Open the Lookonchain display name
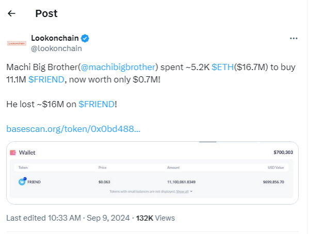This screenshot has height=234, width=323. pyautogui.click(x=55, y=38)
